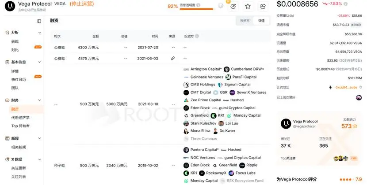Screen dimensions: 367x185
Task: Collapse the 基本信息 sidebar section
Action: (x=40, y=62)
